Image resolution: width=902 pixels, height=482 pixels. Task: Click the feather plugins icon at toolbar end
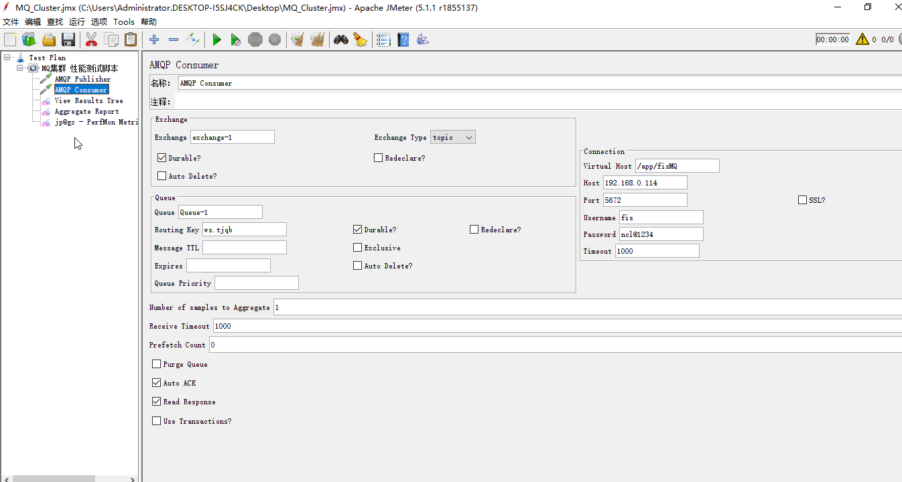tap(422, 39)
